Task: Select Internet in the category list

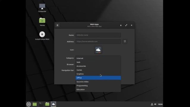Action: click(x=98, y=58)
